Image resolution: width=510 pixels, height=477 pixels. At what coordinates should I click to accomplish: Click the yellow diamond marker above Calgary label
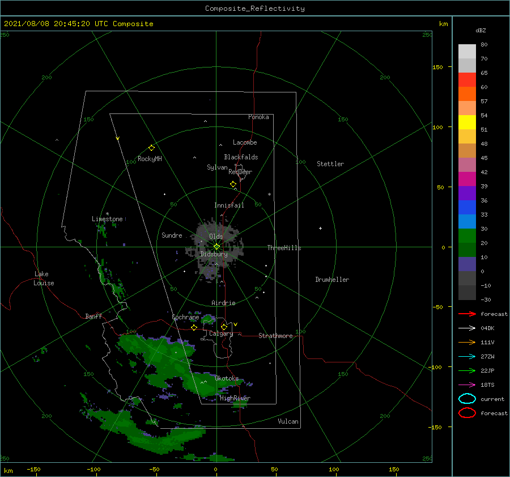pos(224,327)
